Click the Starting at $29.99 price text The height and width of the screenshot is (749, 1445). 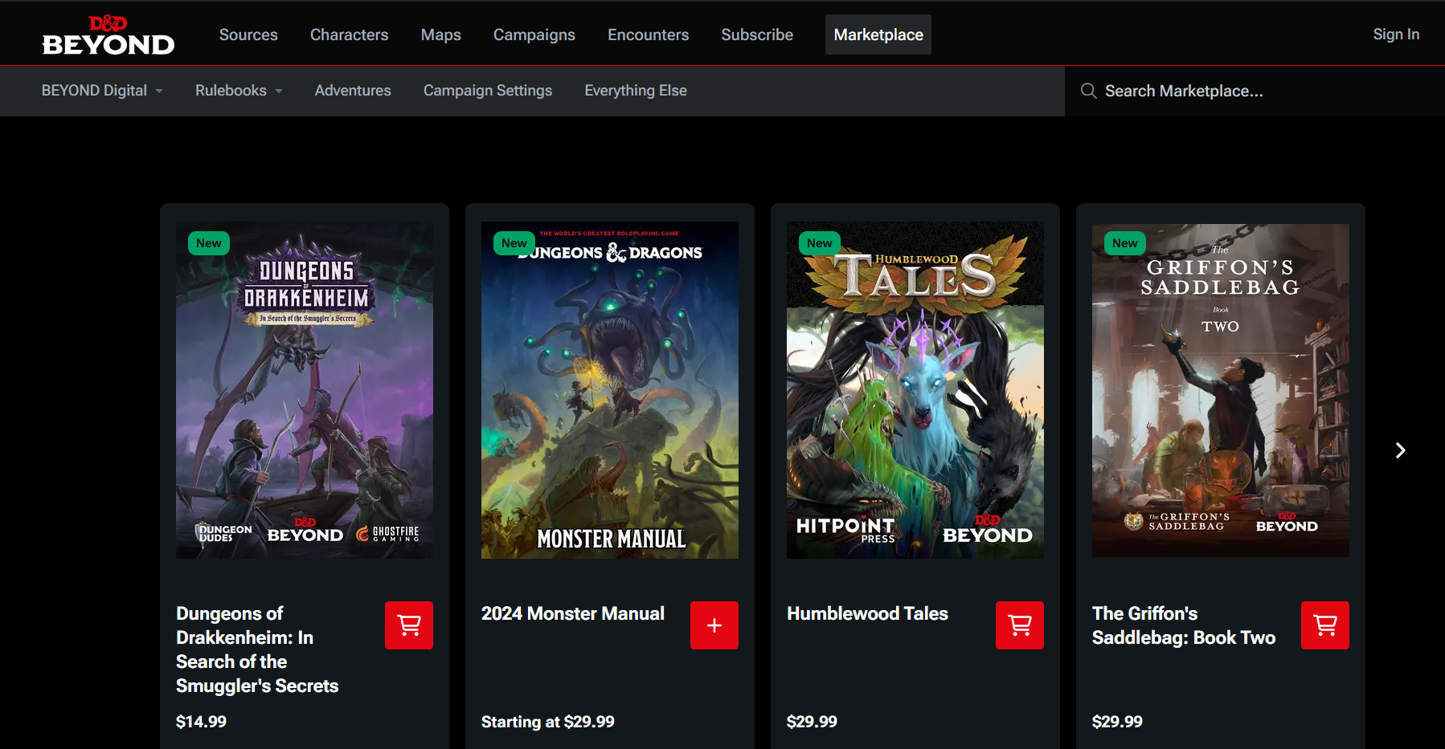[x=548, y=722]
